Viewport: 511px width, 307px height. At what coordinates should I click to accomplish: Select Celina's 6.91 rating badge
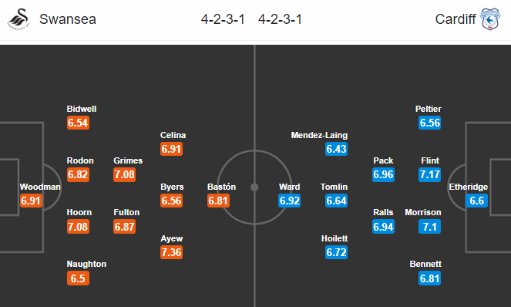coord(171,149)
